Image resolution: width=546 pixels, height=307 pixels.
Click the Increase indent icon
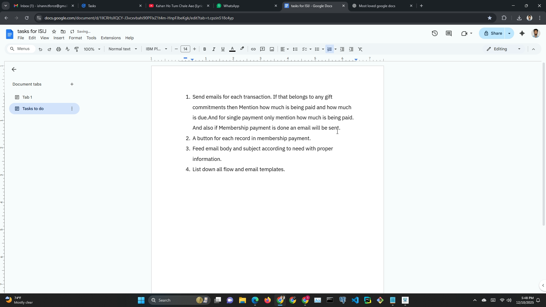click(x=351, y=49)
